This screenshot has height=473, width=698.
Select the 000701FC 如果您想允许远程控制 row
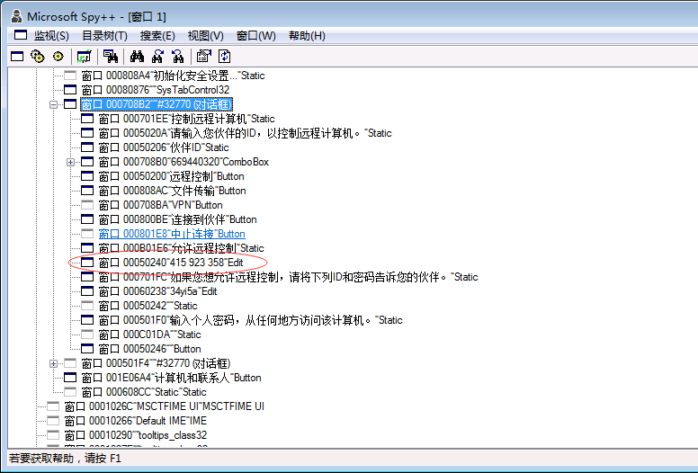coord(288,277)
